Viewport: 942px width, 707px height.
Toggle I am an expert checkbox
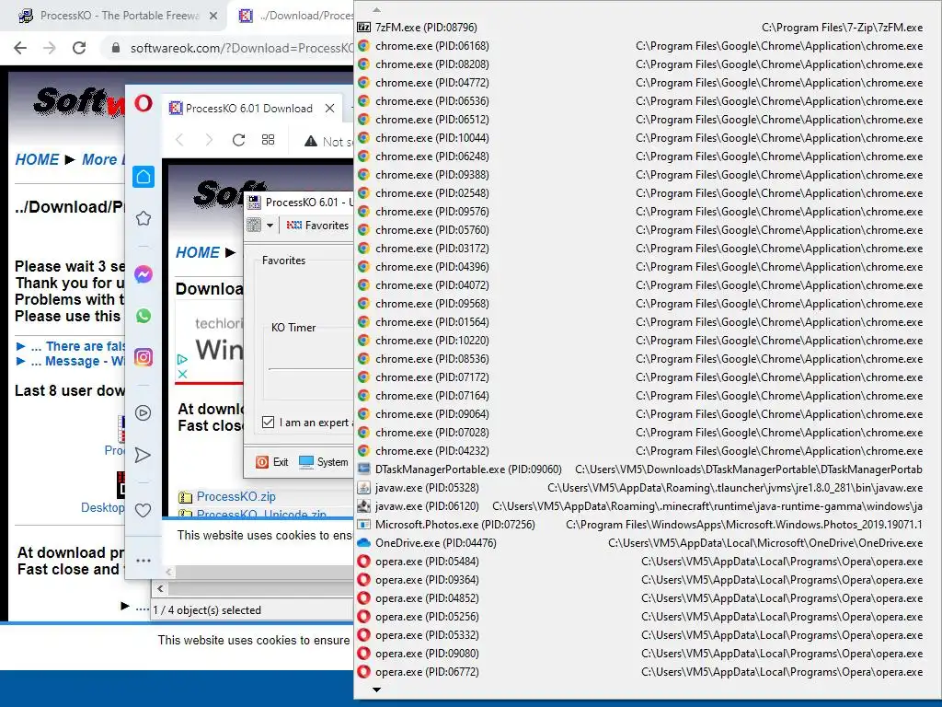coord(268,422)
